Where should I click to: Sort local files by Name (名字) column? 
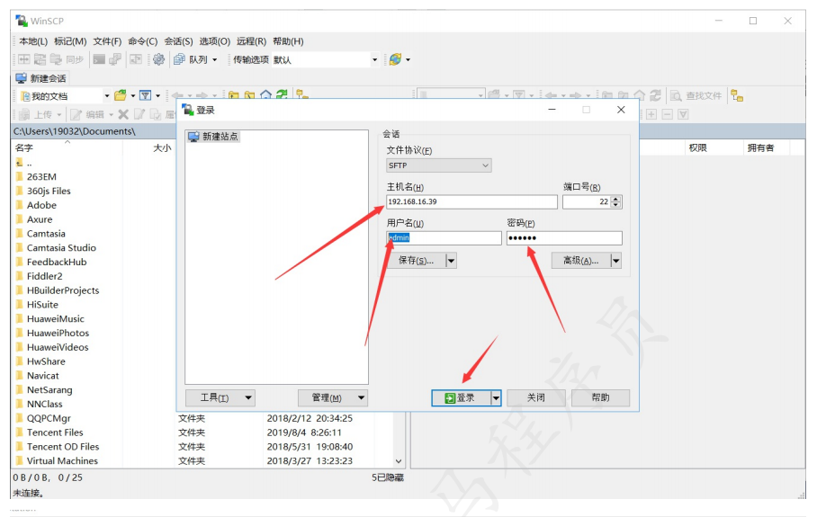pyautogui.click(x=67, y=147)
